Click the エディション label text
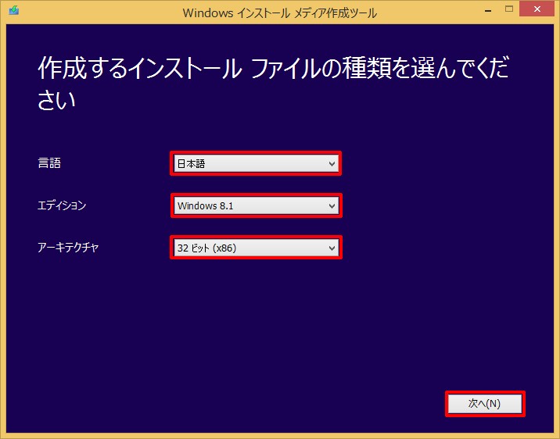The width and height of the screenshot is (560, 439). point(62,205)
